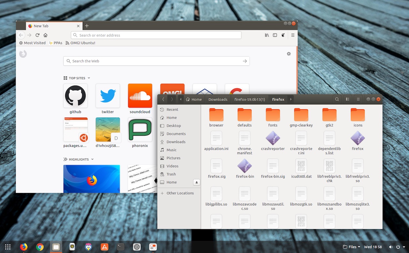Search files with magnifier icon
Viewport: 409px width, 253px height.
[x=337, y=99]
